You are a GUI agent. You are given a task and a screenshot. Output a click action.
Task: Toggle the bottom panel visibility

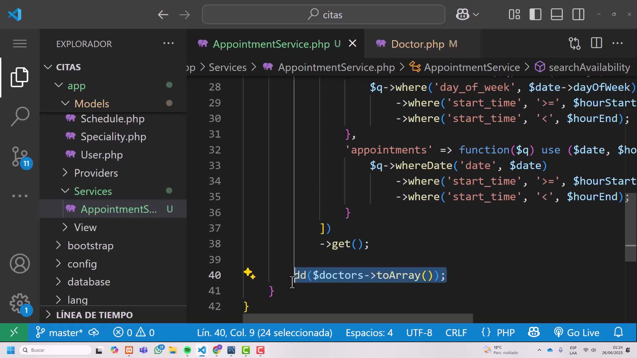(x=557, y=15)
